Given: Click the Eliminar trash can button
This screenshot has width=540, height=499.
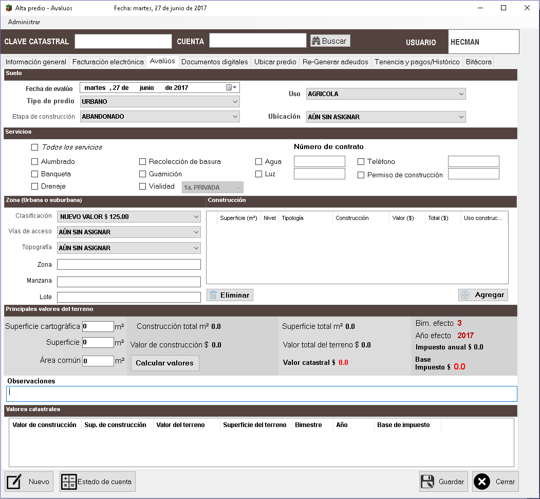Looking at the screenshot, I should pyautogui.click(x=230, y=295).
